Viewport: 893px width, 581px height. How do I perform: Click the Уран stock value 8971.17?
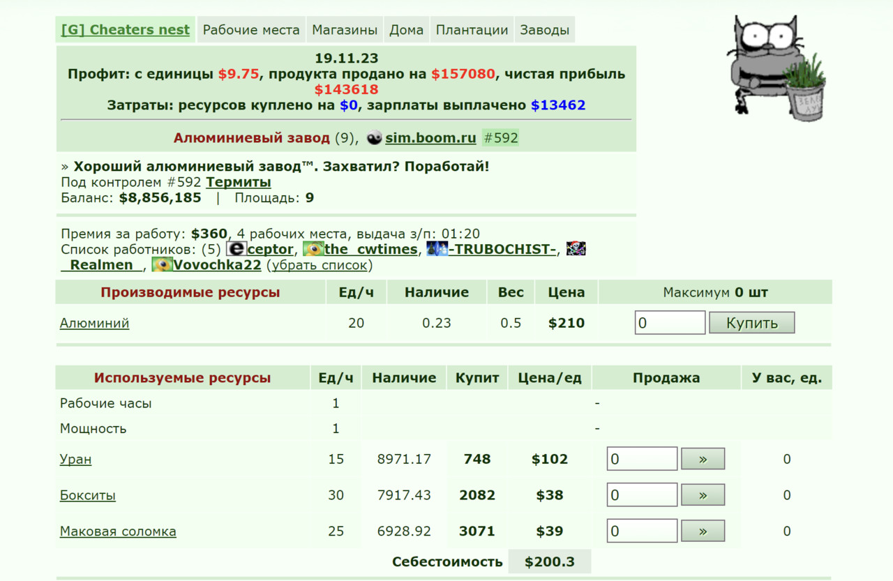pyautogui.click(x=404, y=460)
